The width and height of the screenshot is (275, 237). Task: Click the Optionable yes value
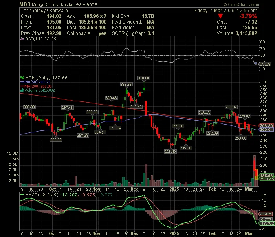tap(103, 33)
